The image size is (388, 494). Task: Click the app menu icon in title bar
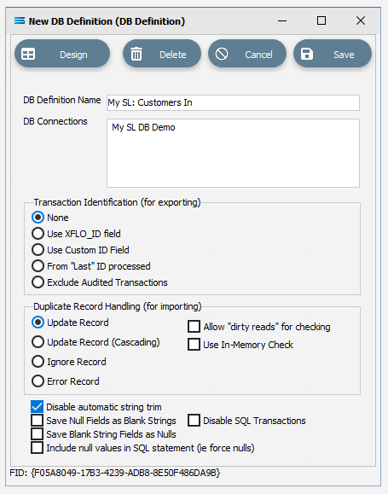click(20, 20)
